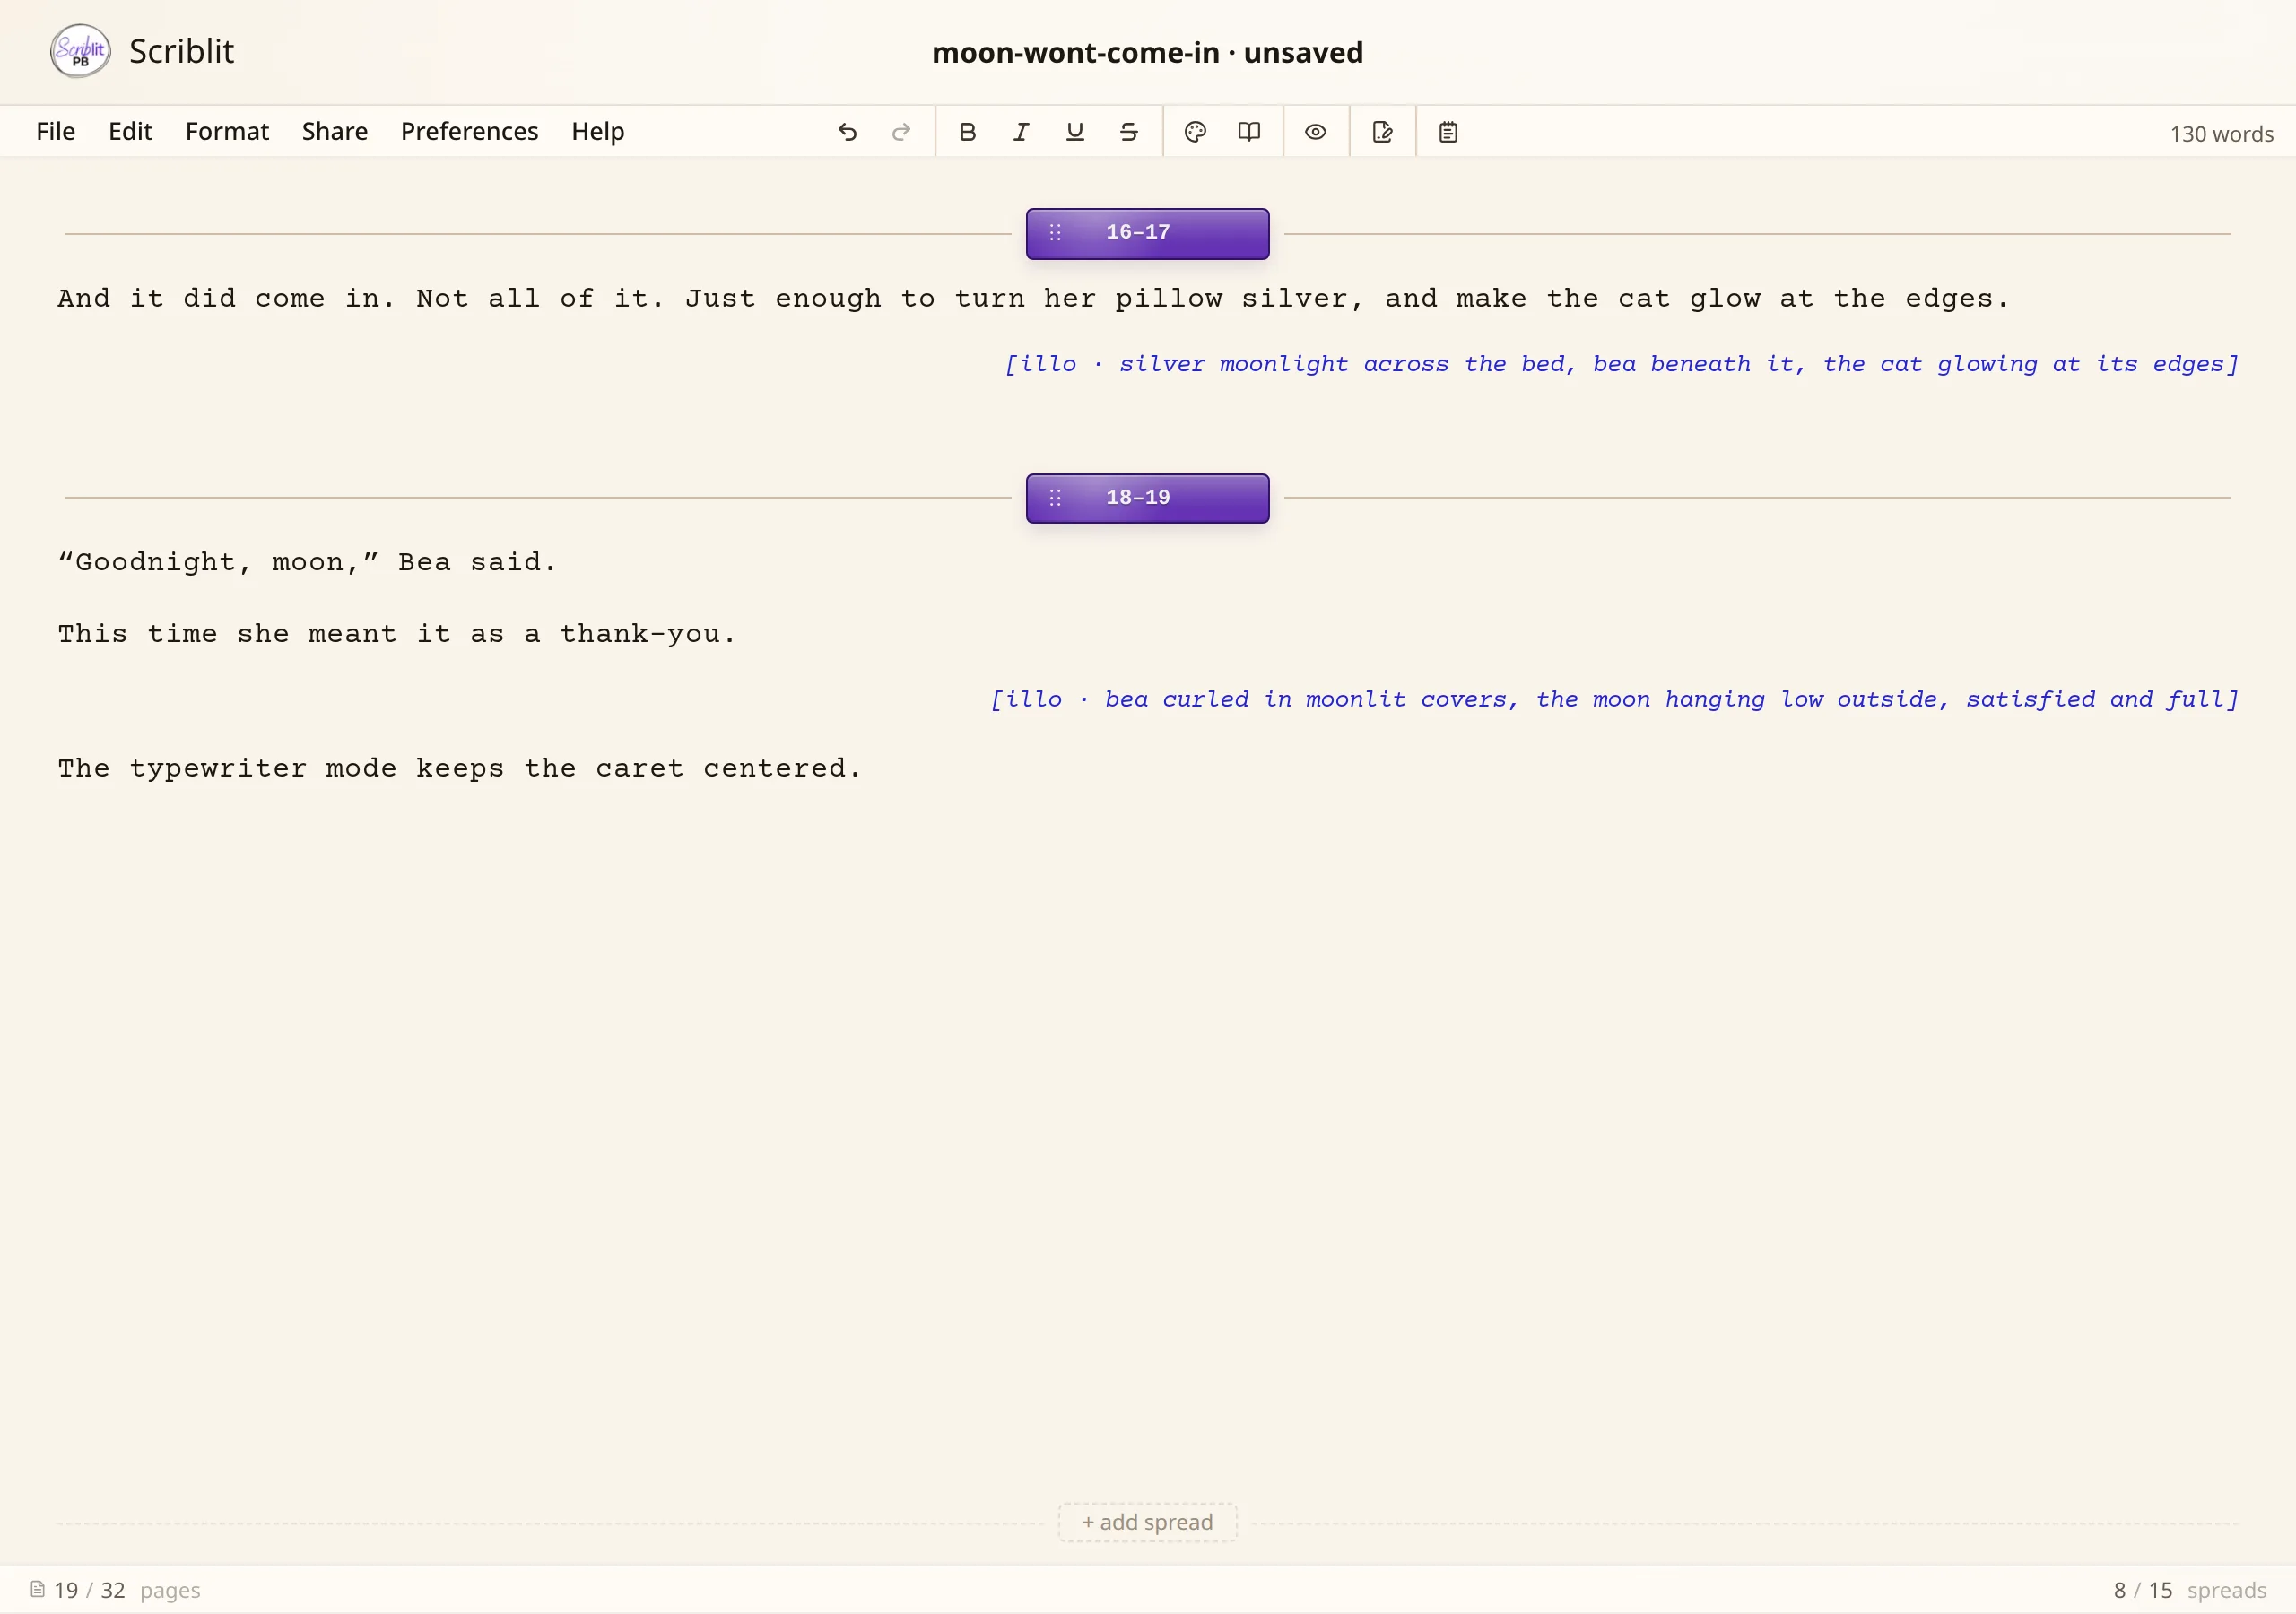Redo the last undone edit
Viewport: 2296px width, 1614px height.
(x=901, y=132)
